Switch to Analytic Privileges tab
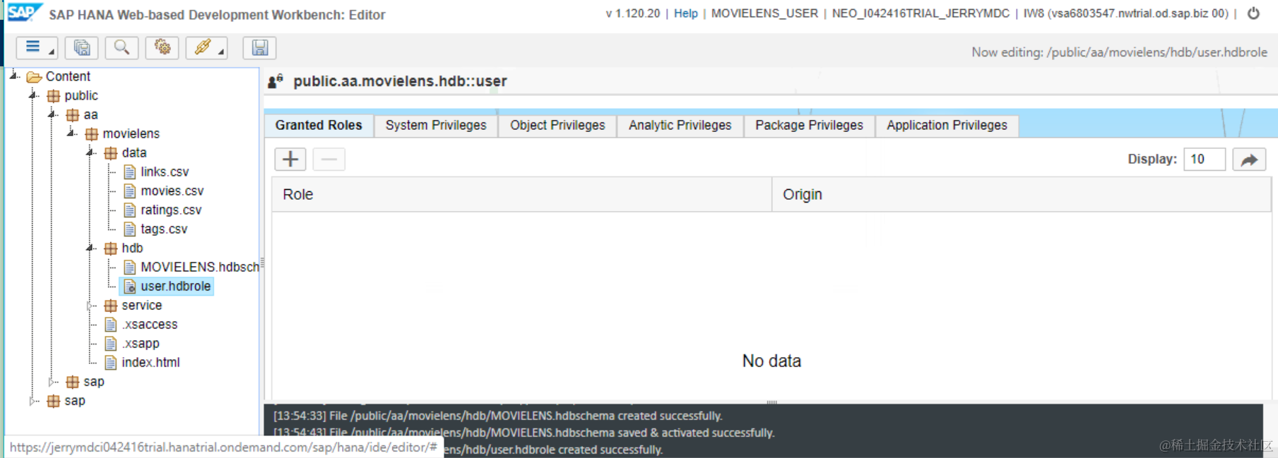This screenshot has height=458, width=1278. coord(680,126)
